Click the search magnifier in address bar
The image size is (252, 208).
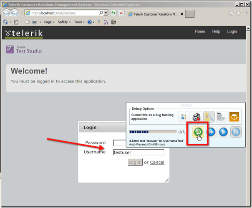(101, 13)
